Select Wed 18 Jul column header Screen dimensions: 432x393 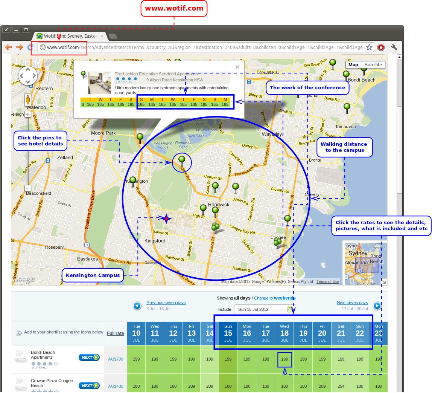(284, 333)
